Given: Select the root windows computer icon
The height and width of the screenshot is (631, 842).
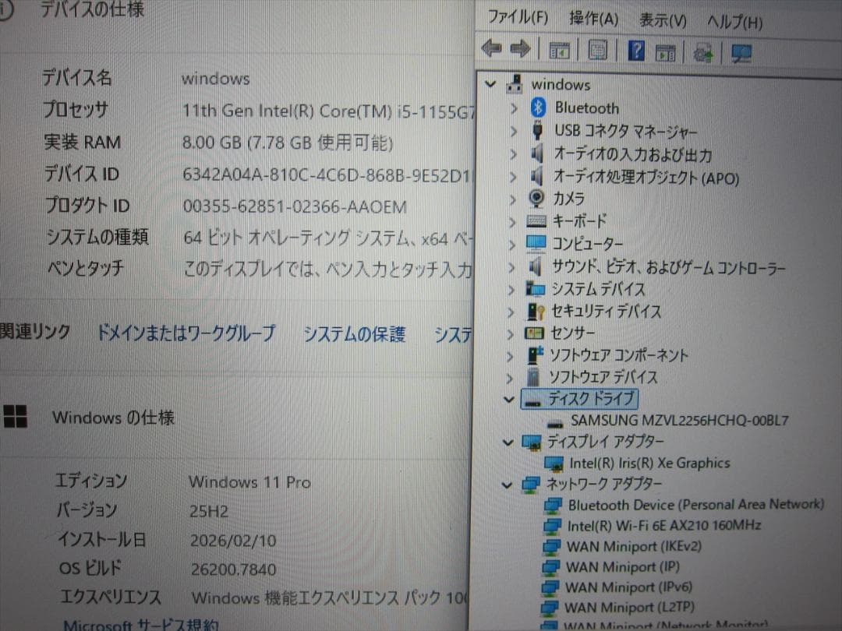Looking at the screenshot, I should tap(515, 83).
